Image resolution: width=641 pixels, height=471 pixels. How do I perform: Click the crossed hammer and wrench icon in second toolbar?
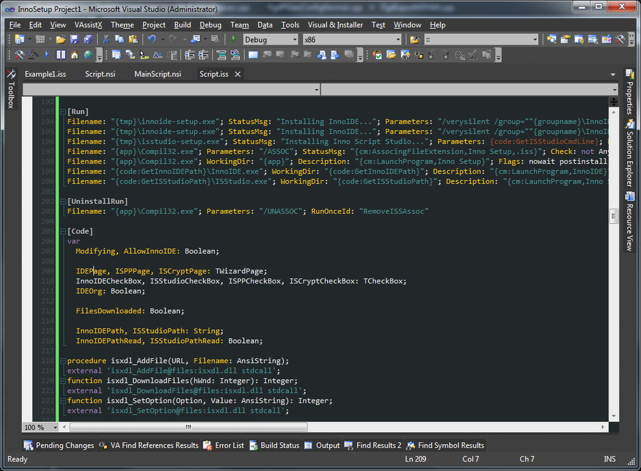pos(19,55)
